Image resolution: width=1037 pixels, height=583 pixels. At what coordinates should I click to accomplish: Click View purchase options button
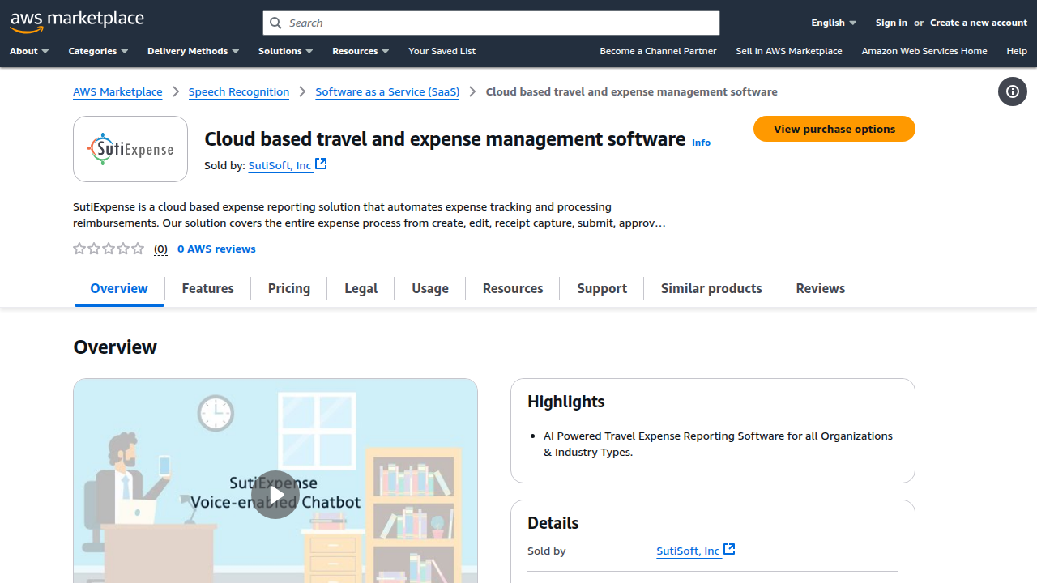pyautogui.click(x=834, y=129)
